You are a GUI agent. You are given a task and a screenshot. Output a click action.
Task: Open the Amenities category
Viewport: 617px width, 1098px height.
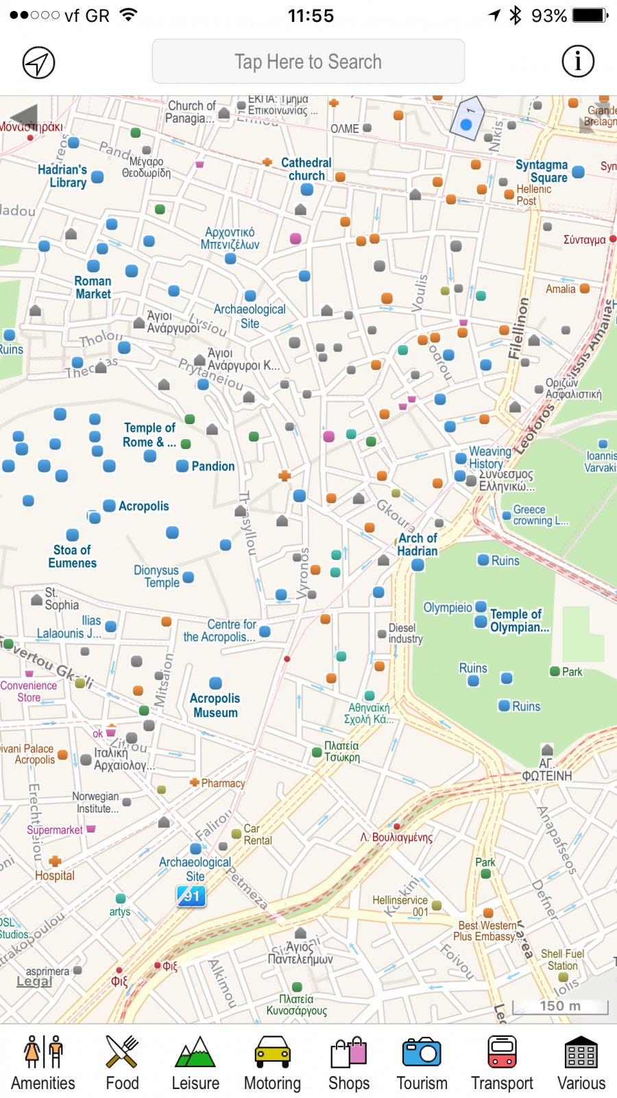coord(43,1062)
